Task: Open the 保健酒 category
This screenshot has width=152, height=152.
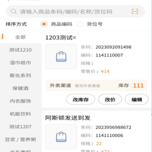Action: click(21, 88)
